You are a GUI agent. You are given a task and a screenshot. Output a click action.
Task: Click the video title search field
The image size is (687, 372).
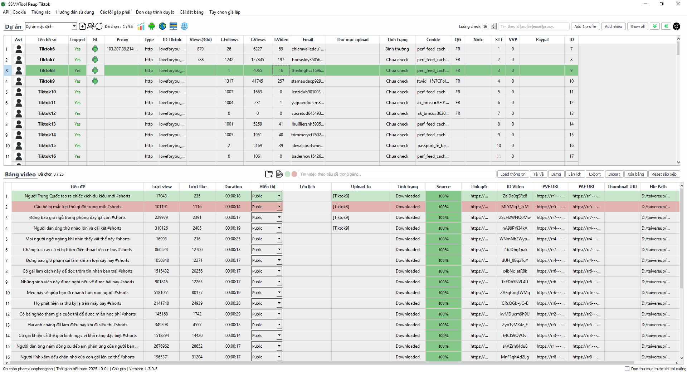tap(397, 174)
